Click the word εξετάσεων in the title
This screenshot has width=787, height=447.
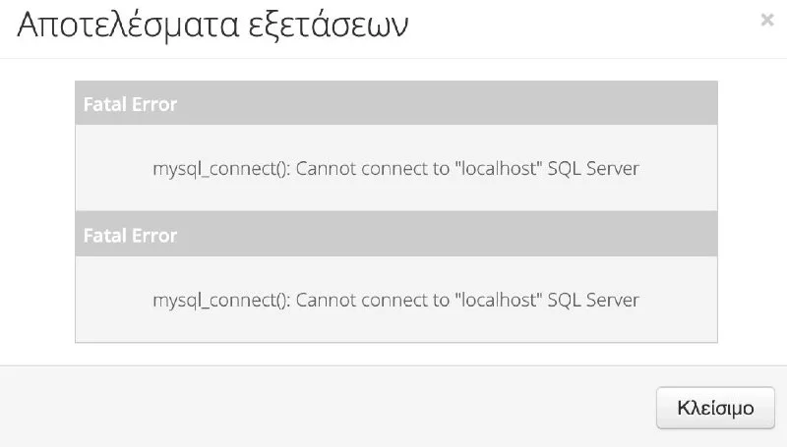coord(329,27)
